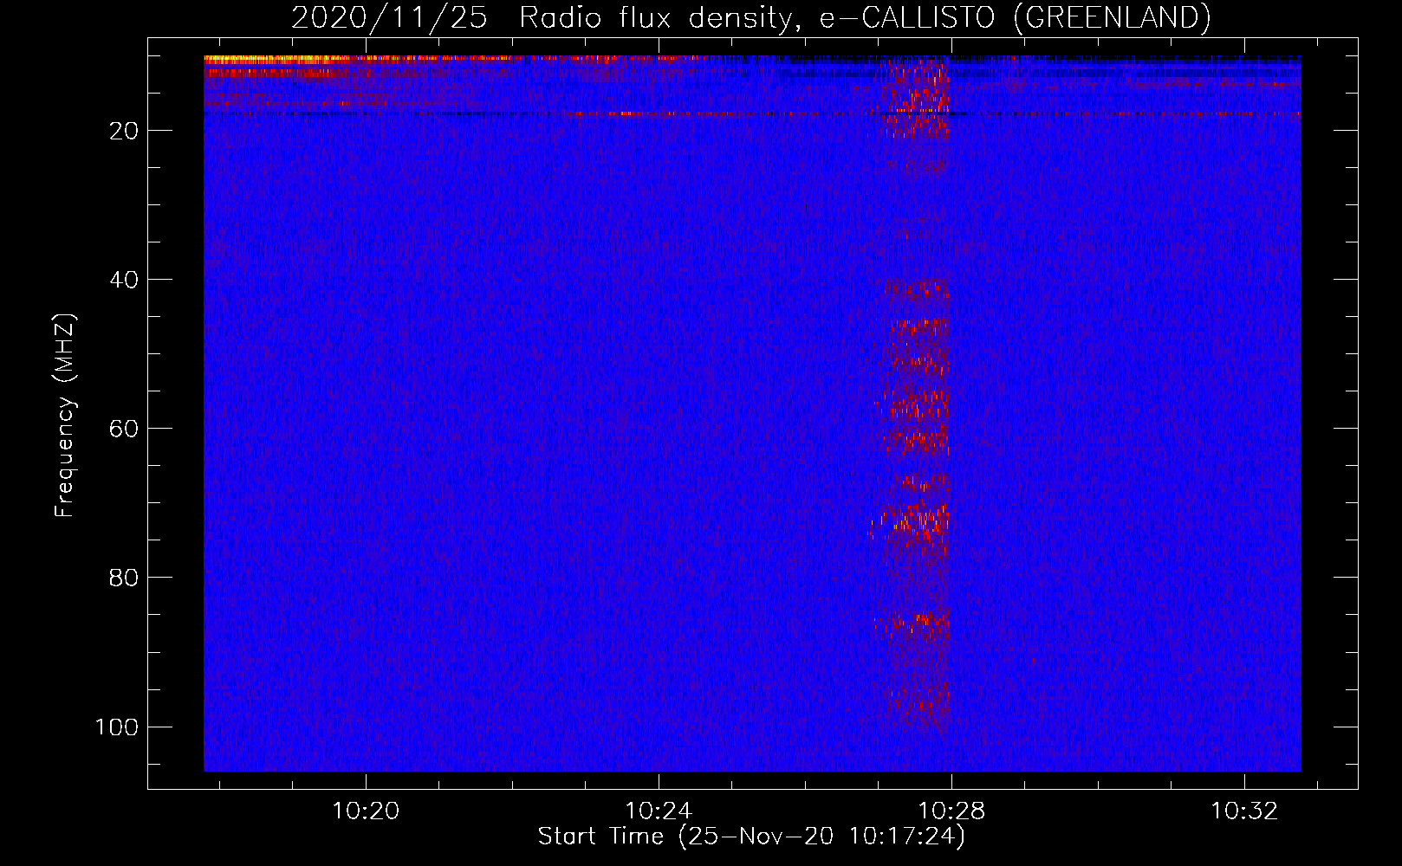Click the '80' frequency tick label

coord(124,578)
